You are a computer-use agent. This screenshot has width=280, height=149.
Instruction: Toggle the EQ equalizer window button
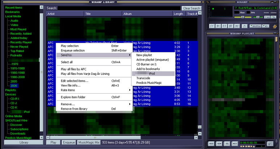[x=267, y=17]
